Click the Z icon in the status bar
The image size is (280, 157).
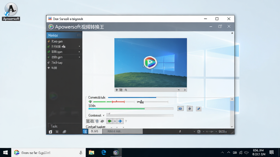coord(180,131)
